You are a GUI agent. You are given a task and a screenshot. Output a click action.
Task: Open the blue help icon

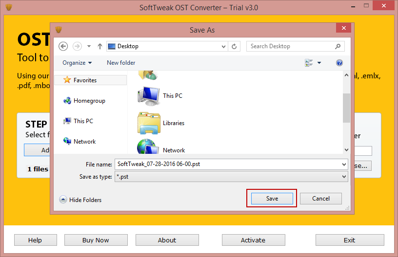(339, 63)
